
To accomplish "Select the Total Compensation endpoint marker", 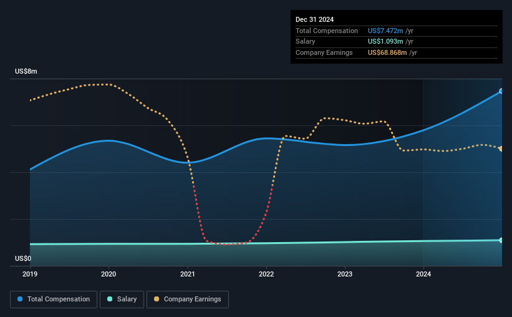I will pos(501,91).
